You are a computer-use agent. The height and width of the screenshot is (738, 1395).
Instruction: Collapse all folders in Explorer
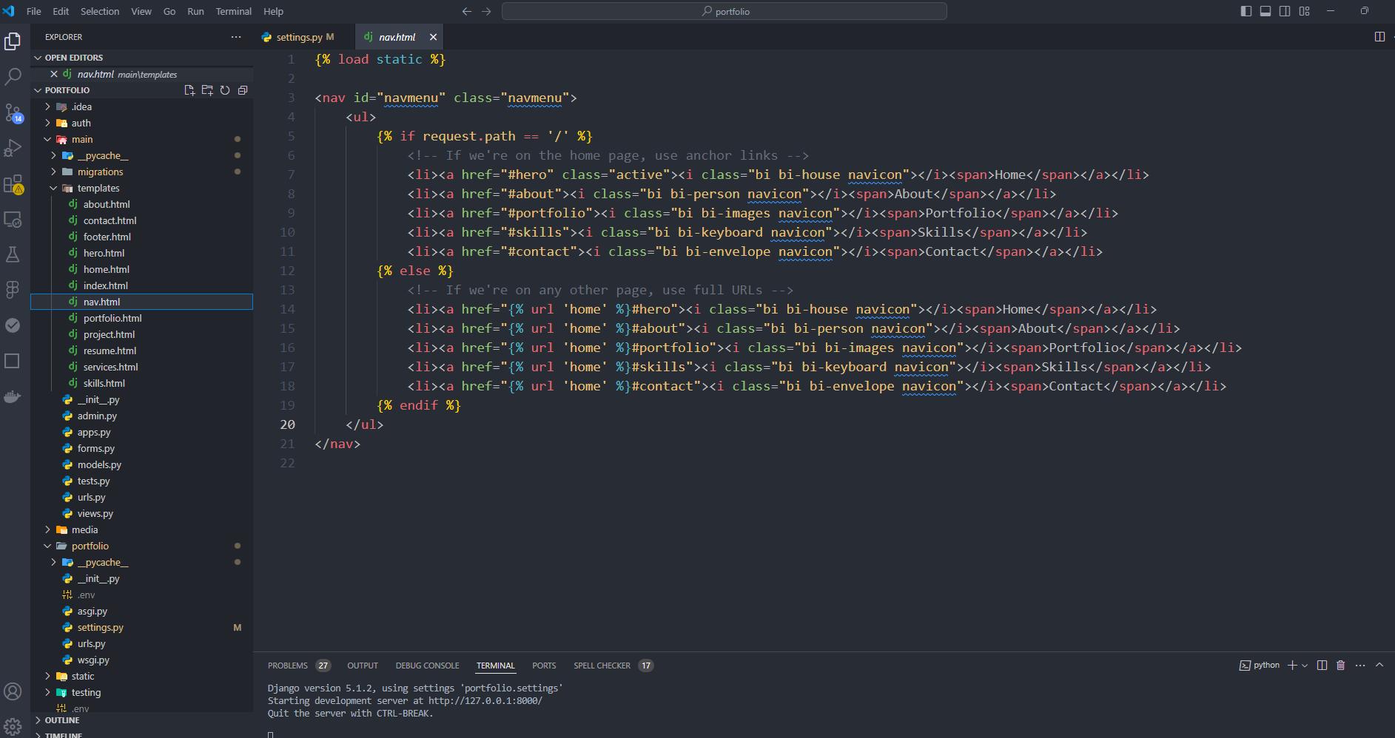243,90
